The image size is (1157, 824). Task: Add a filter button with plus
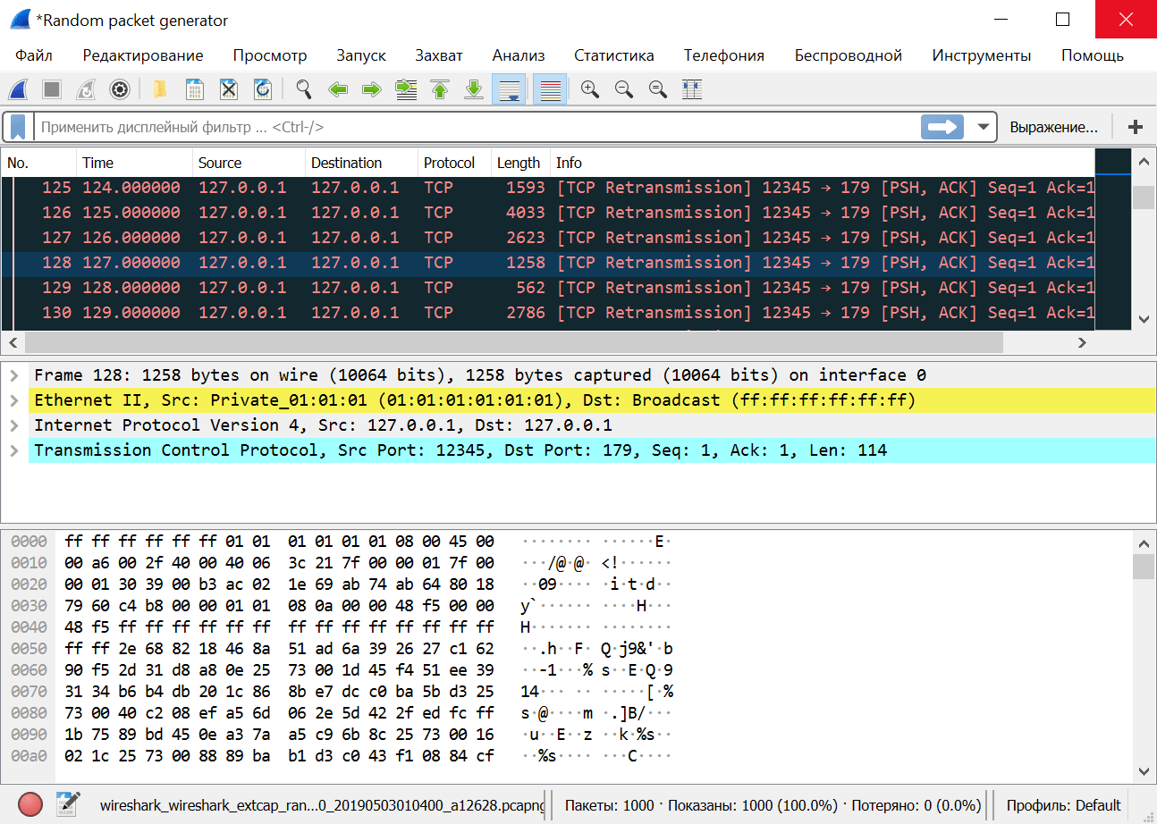click(x=1136, y=127)
